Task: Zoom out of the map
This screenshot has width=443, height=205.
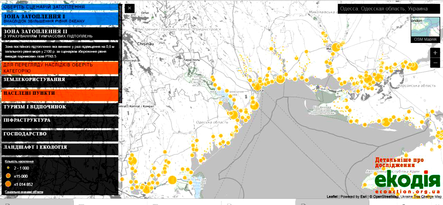Action: pos(435,63)
